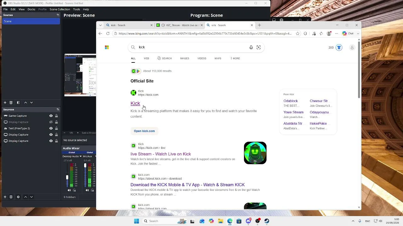Move the scene down in the Scenes panel
This screenshot has height=226, width=403.
click(x=31, y=103)
